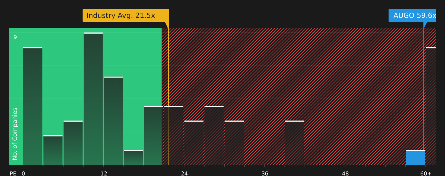Click the x-axis label 24

(x=184, y=173)
